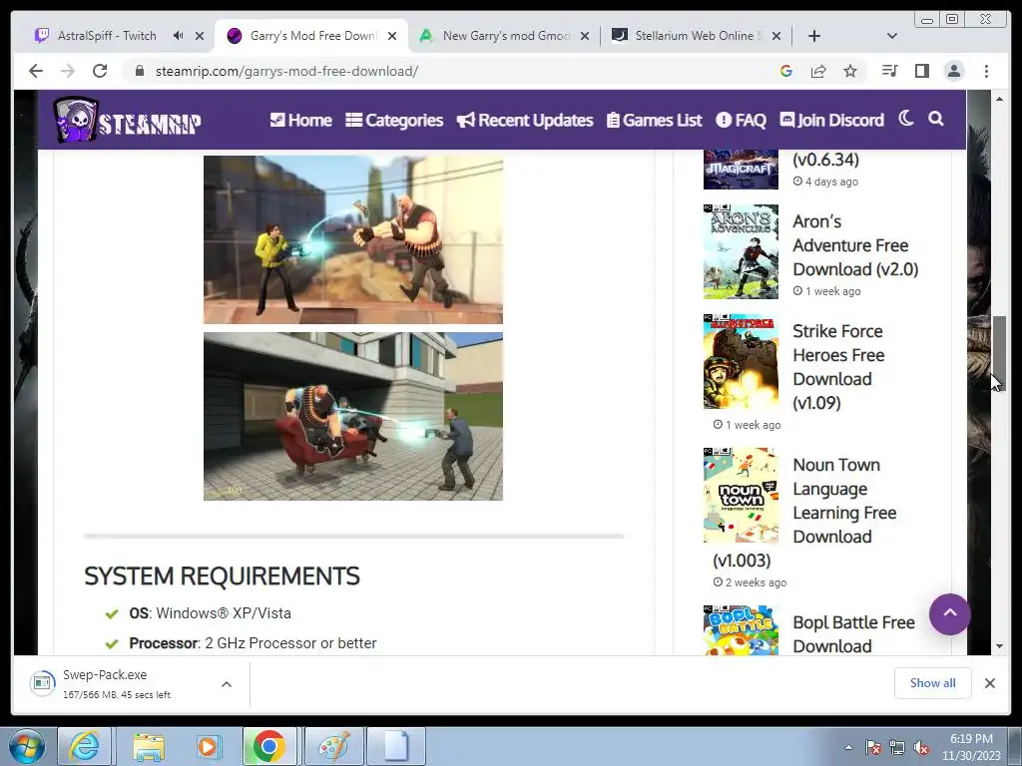Open the blank document taskbar item
Viewport: 1022px width, 766px height.
[396, 746]
